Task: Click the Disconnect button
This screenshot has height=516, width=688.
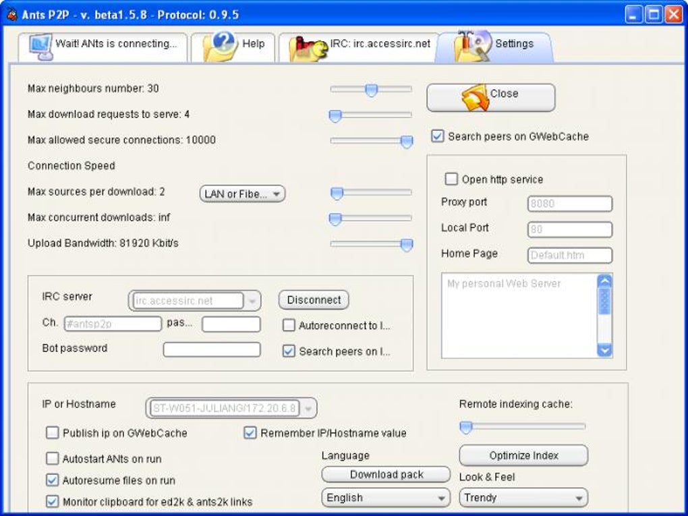Action: click(314, 300)
